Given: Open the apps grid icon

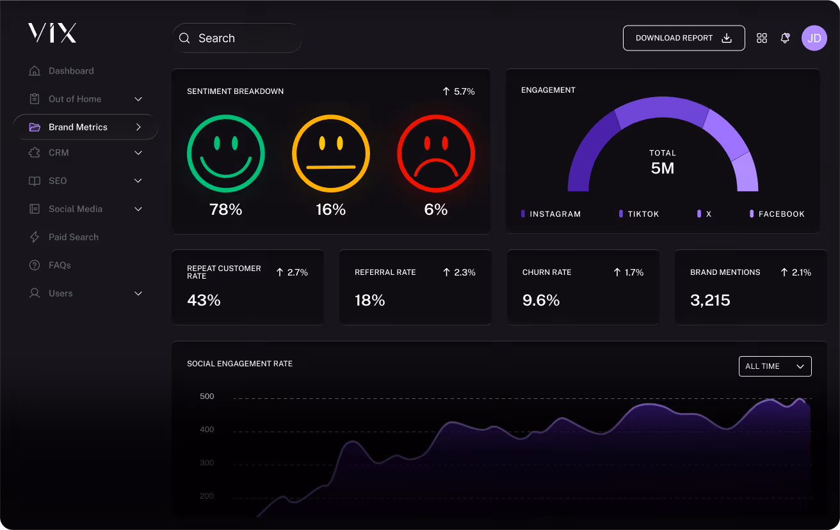Looking at the screenshot, I should [x=762, y=38].
